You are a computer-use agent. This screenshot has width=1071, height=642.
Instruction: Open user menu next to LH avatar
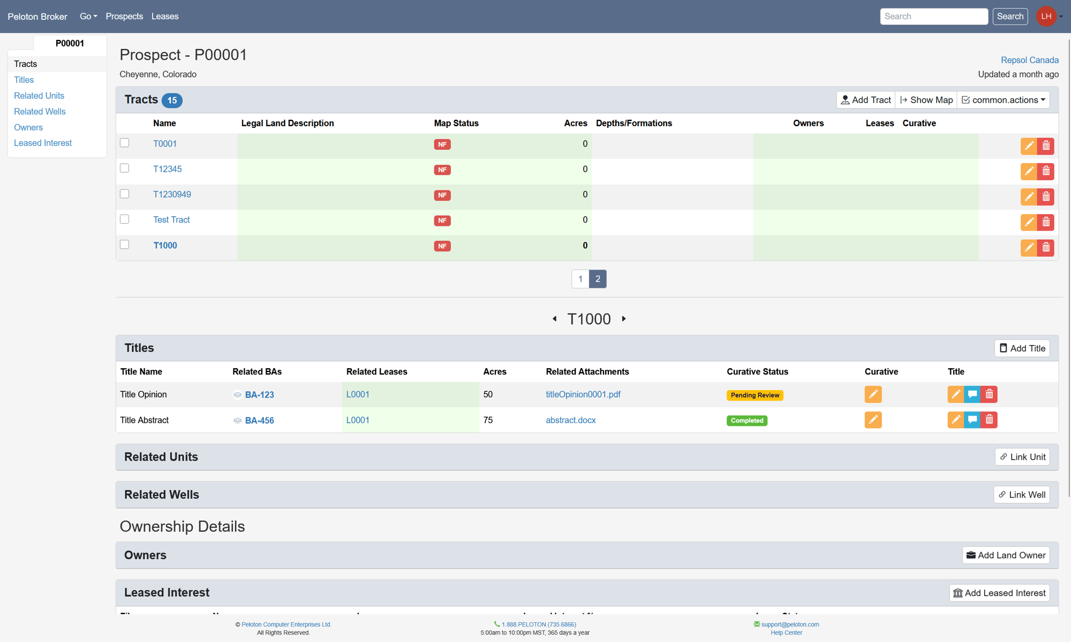click(1061, 17)
